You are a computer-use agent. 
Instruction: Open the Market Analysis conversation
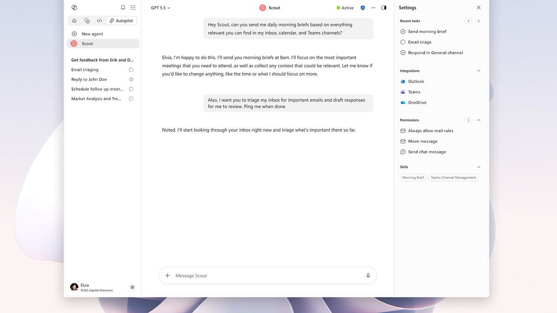click(96, 99)
